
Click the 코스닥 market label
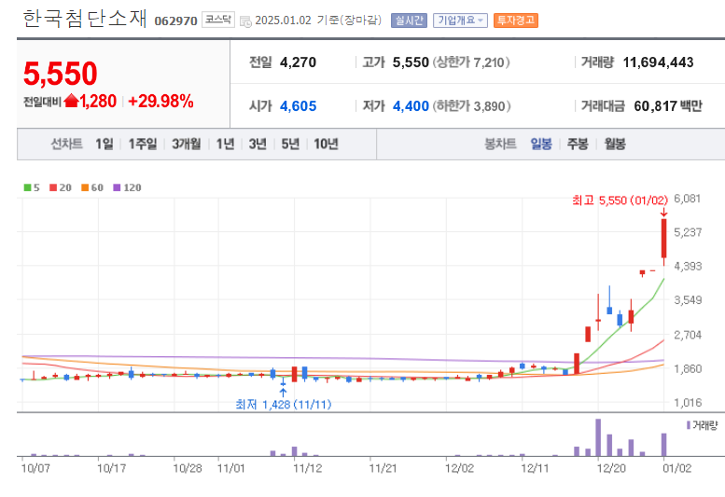point(218,20)
